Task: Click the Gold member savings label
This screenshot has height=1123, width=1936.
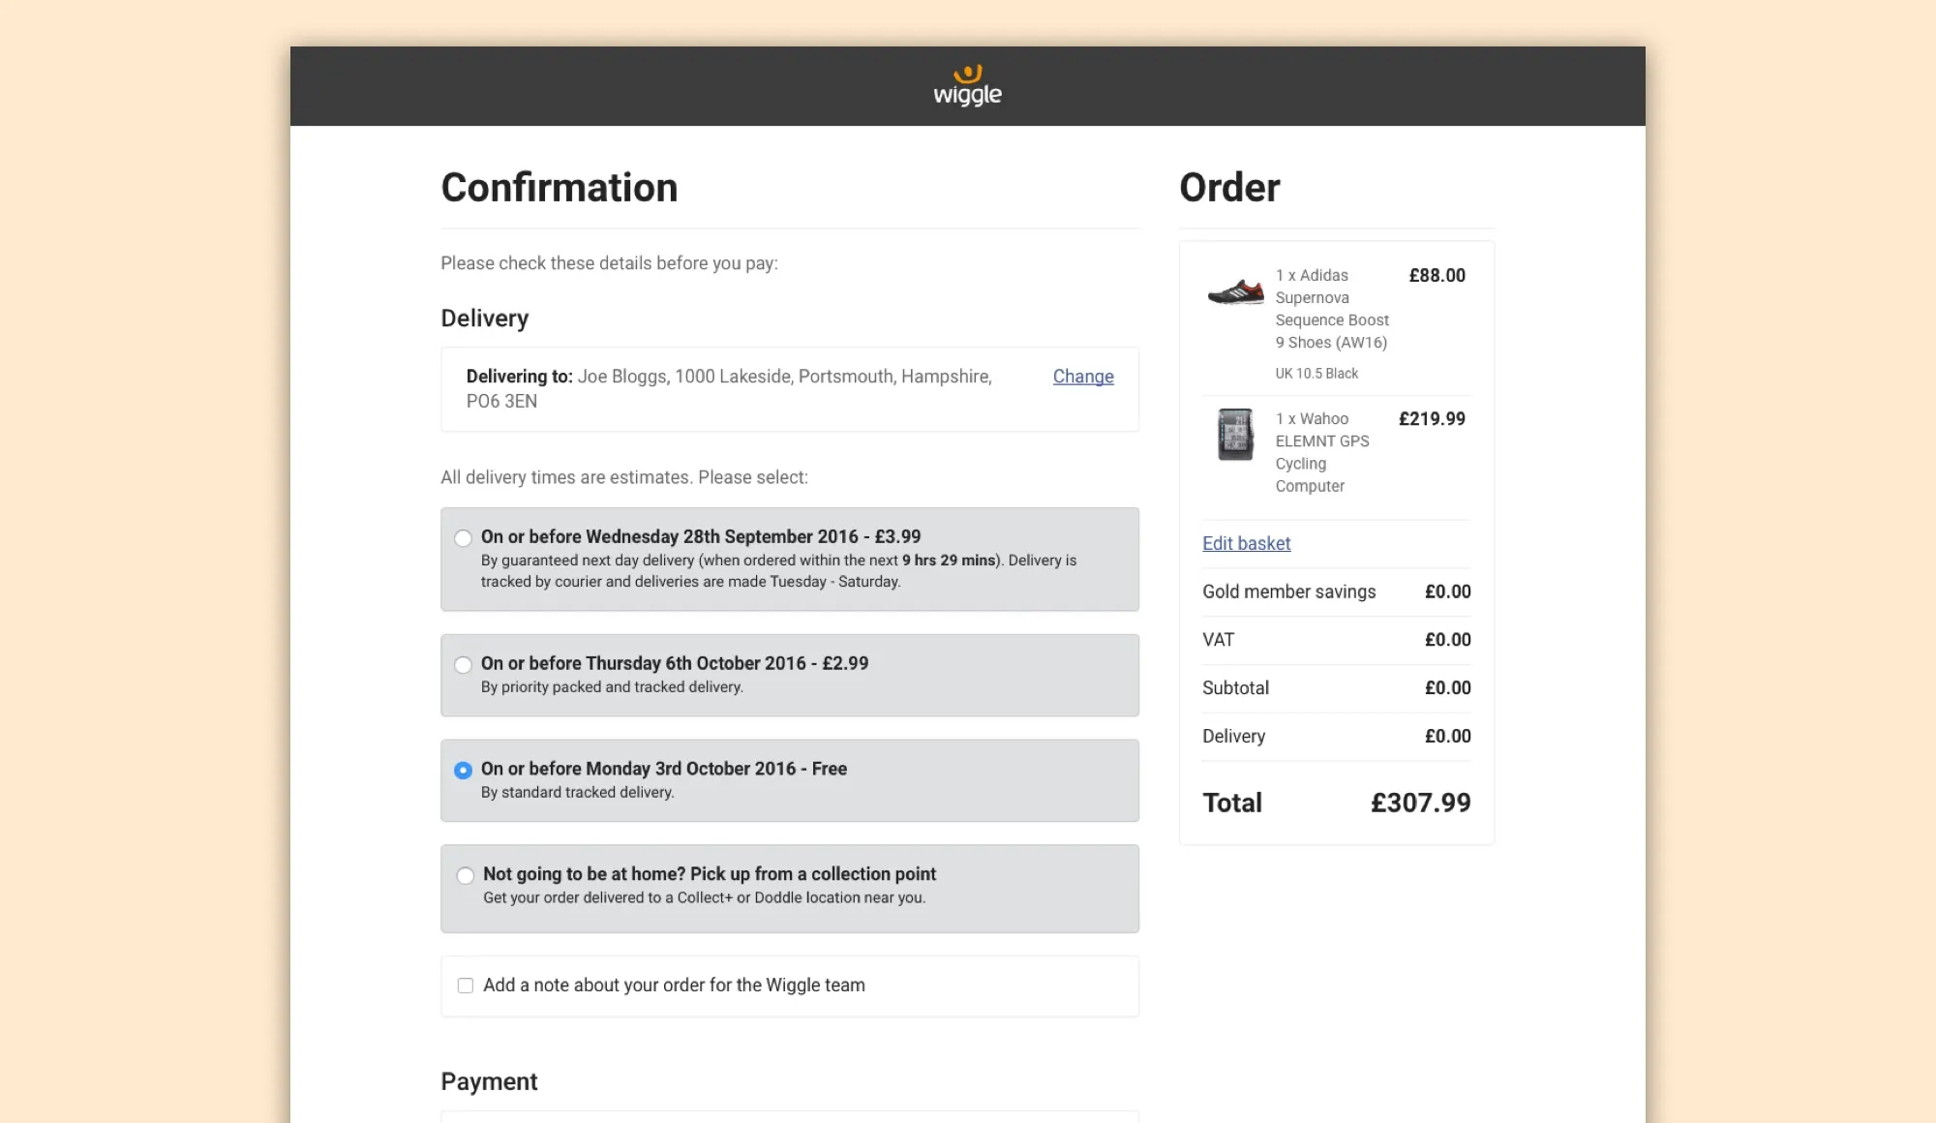Action: coord(1288,592)
